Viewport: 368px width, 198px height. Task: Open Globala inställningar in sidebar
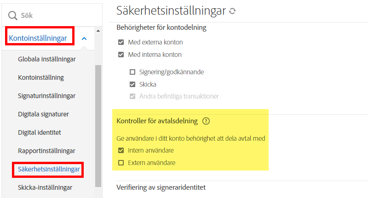(x=47, y=59)
